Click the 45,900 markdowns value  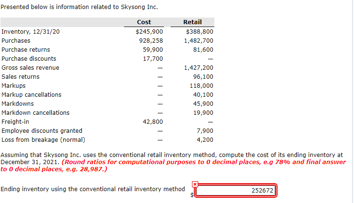(x=203, y=104)
